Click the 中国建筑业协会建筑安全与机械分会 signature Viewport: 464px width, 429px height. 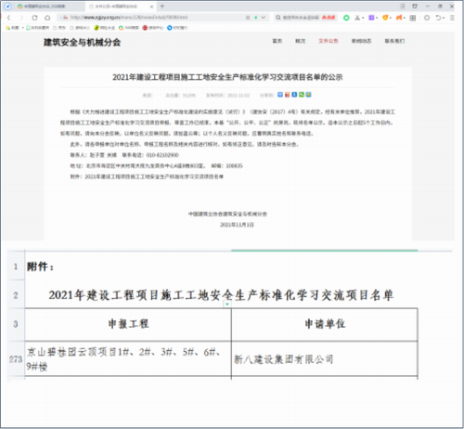click(x=227, y=214)
